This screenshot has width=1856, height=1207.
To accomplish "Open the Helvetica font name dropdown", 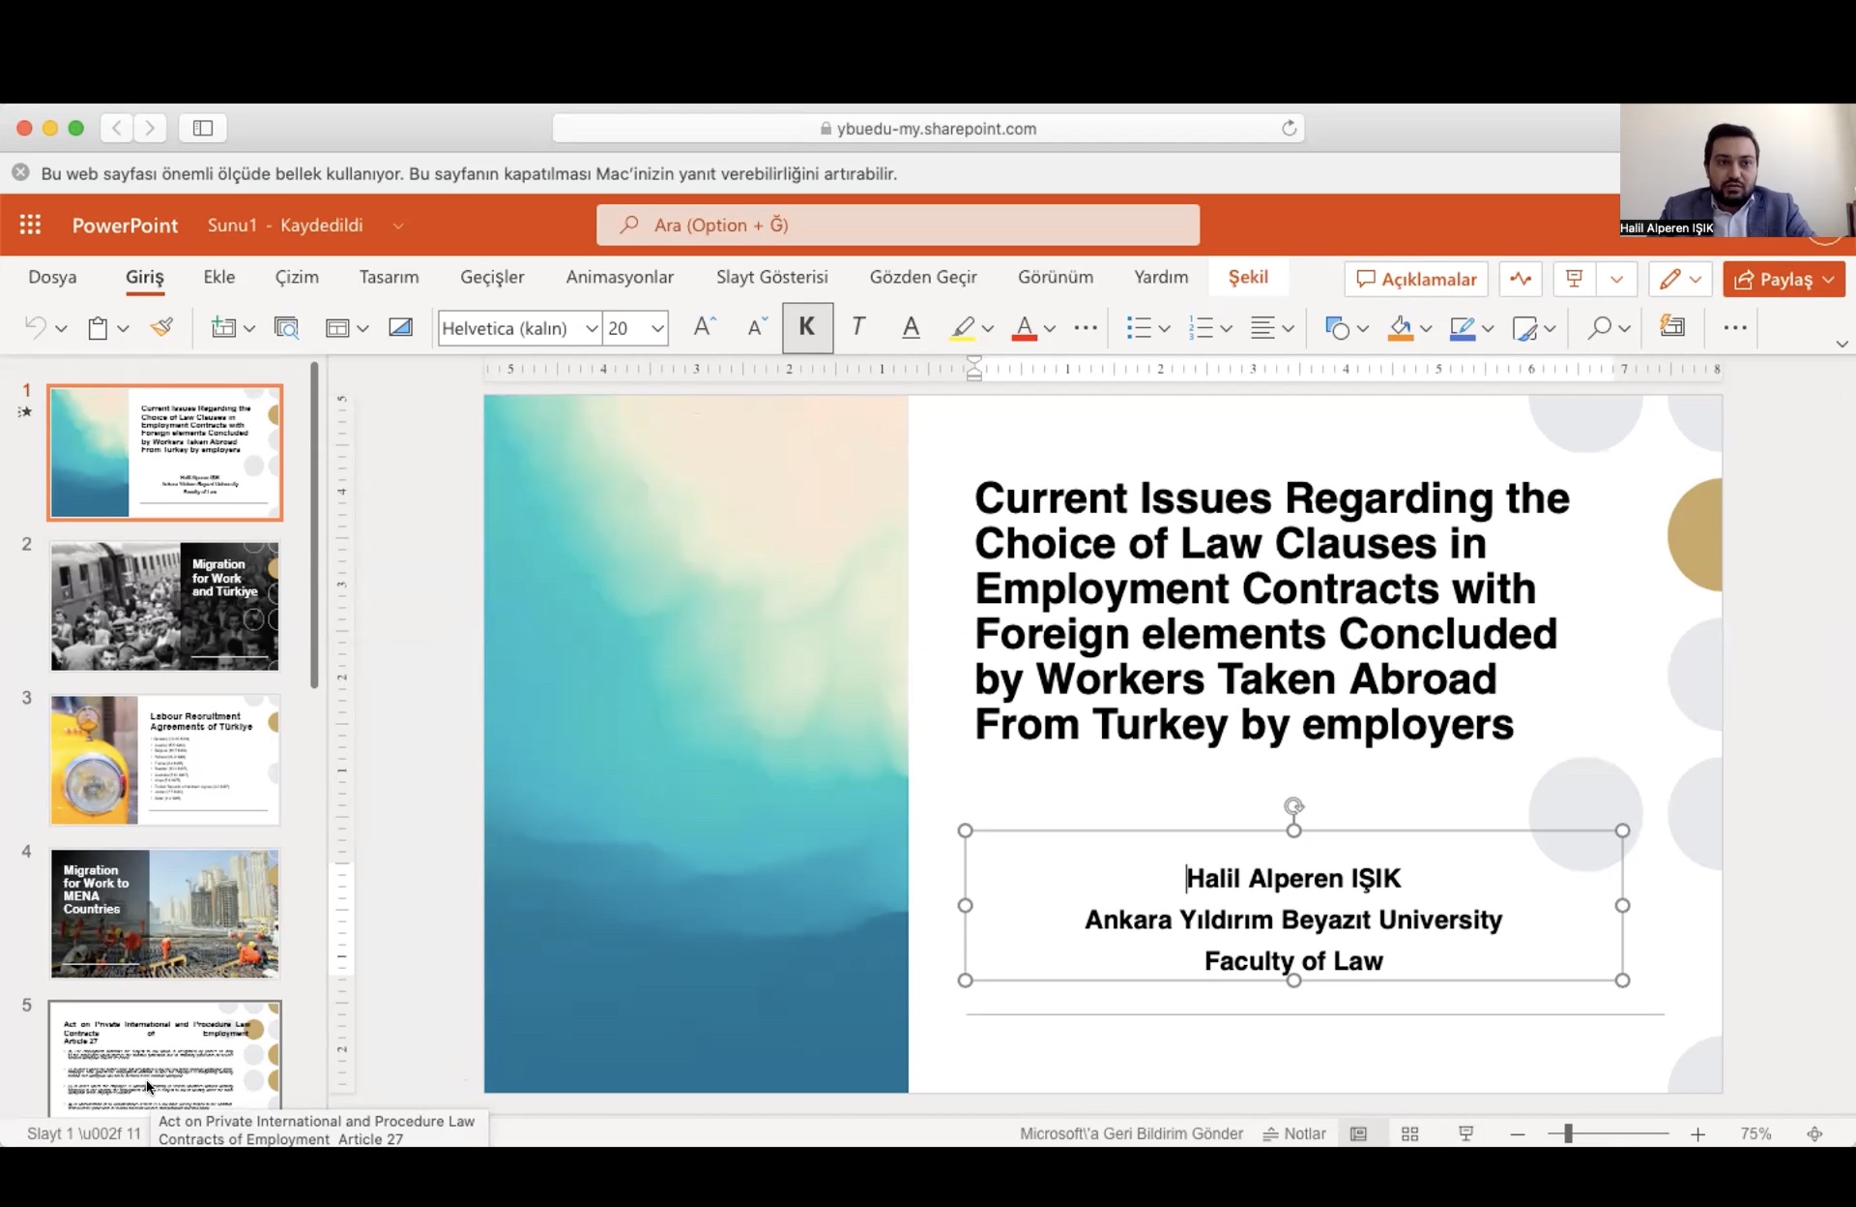I will [592, 328].
